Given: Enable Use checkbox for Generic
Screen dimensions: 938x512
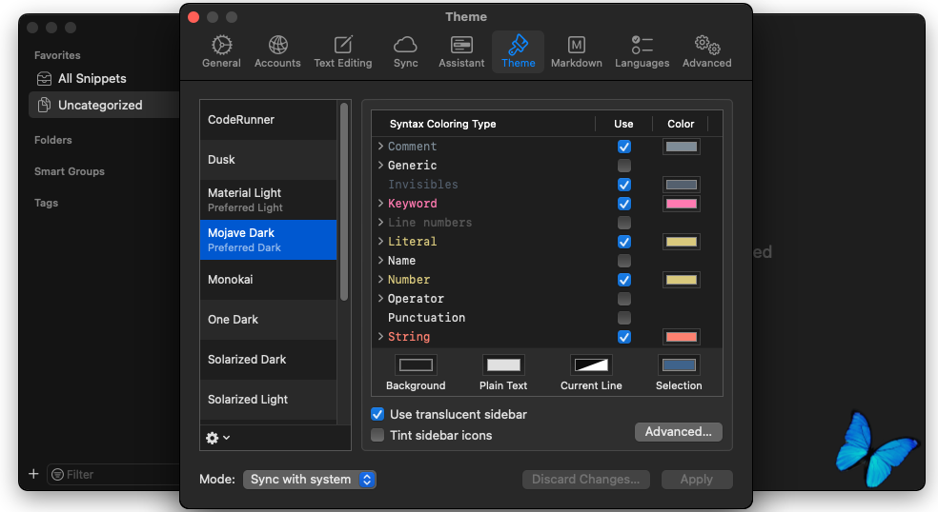Looking at the screenshot, I should coord(624,166).
